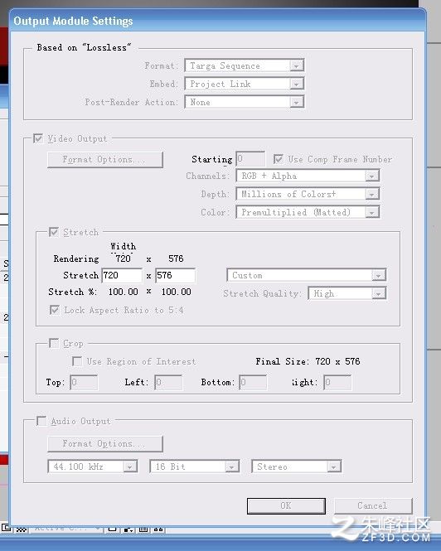Enable the Crop checkbox

(54, 343)
